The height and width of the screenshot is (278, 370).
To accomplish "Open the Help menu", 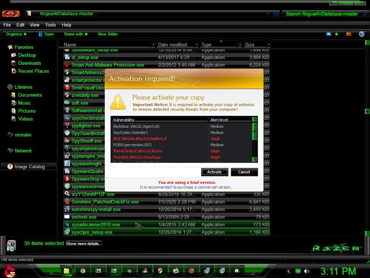I will tap(66, 25).
